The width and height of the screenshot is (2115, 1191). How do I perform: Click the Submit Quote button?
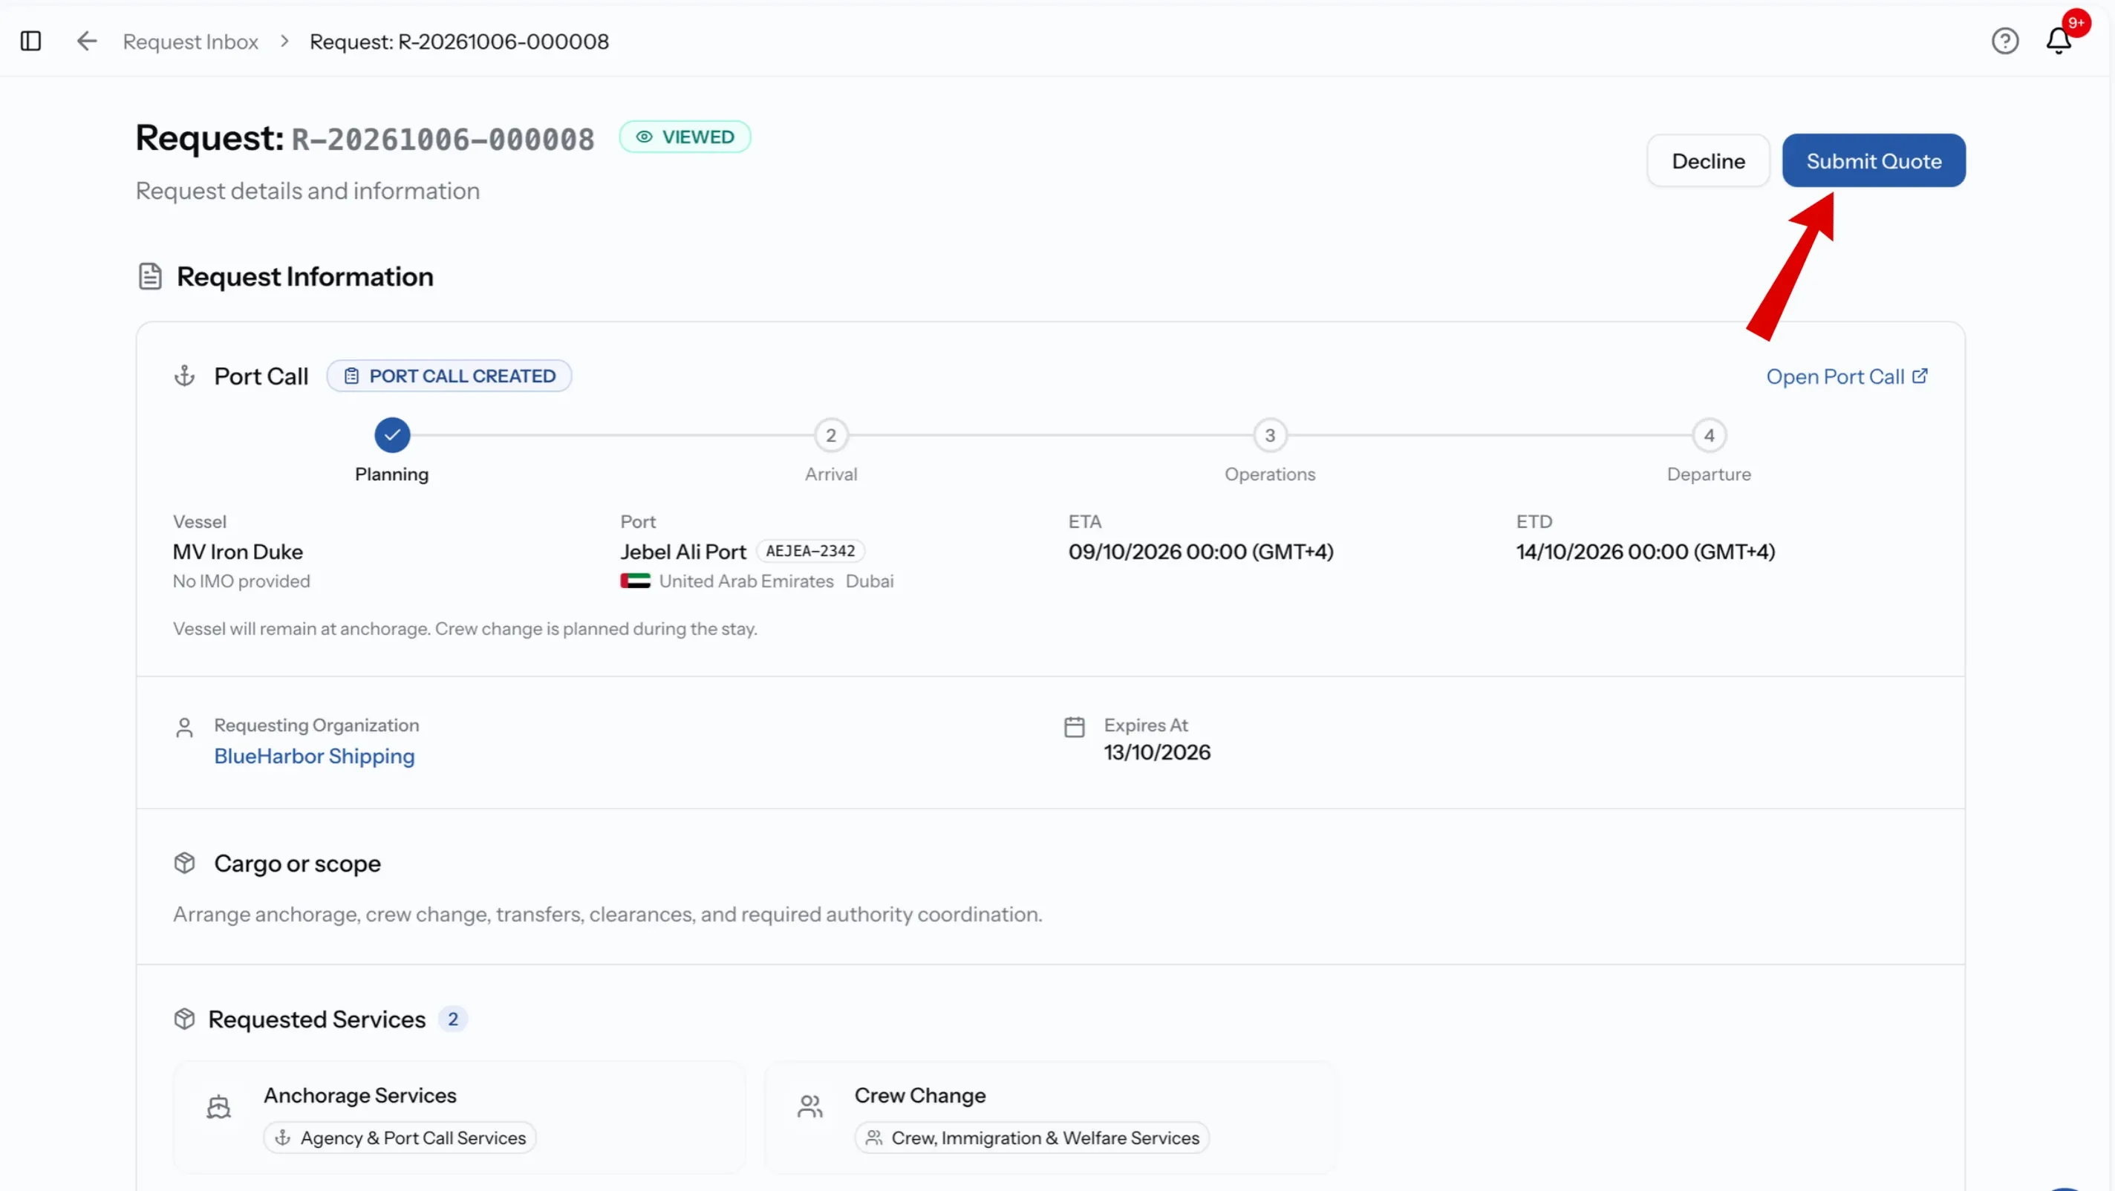tap(1874, 161)
